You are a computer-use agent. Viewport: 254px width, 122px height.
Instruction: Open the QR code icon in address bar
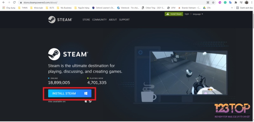pos(208,3)
